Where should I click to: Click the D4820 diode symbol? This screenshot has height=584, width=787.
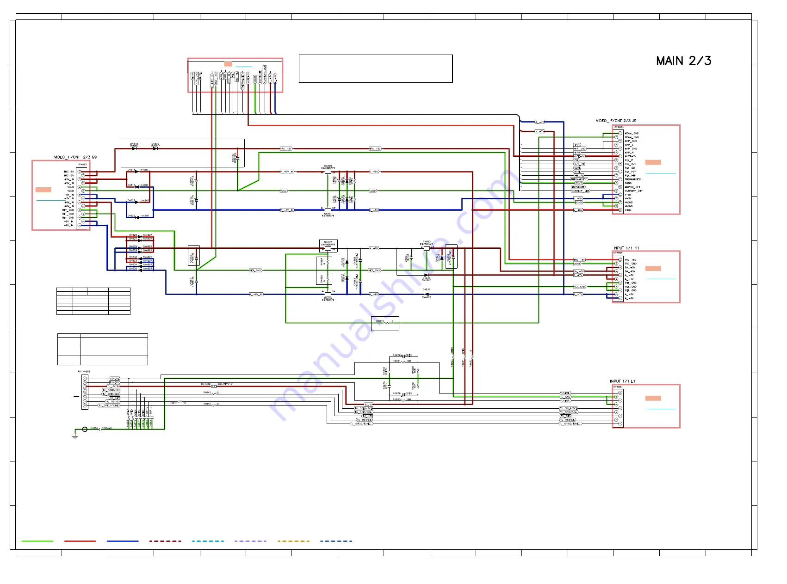[x=137, y=203]
